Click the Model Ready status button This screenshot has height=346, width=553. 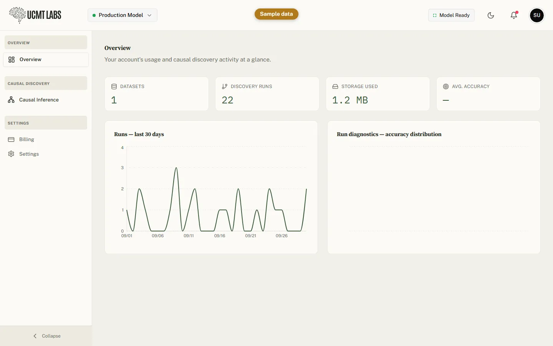451,15
